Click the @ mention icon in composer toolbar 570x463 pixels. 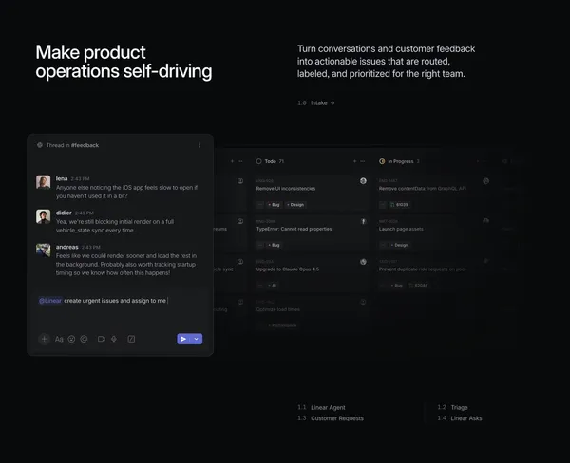point(84,339)
